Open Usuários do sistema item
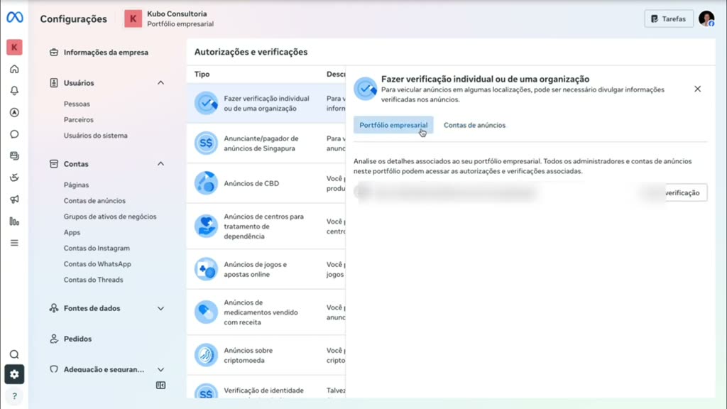This screenshot has height=409, width=727. (x=96, y=136)
